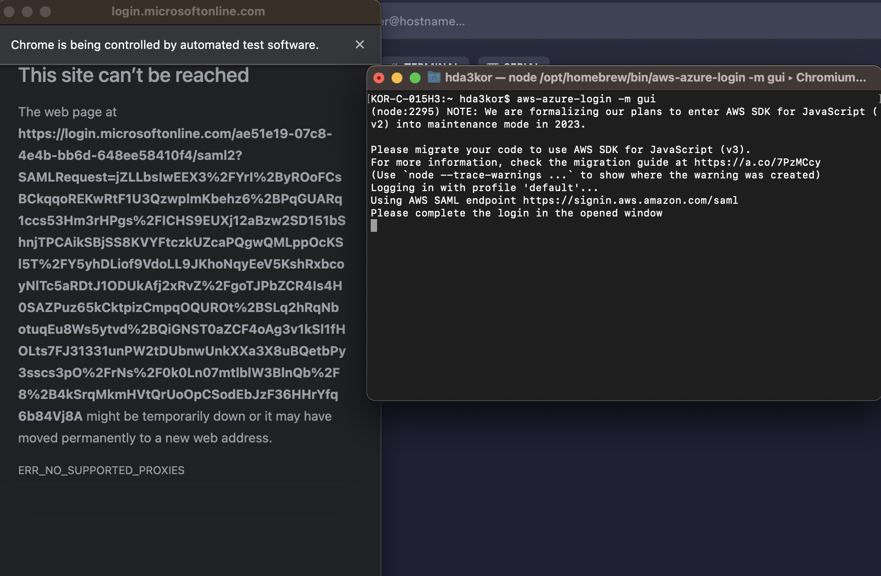Click the Logging in with profile default line
This screenshot has width=881, height=576.
pos(484,187)
